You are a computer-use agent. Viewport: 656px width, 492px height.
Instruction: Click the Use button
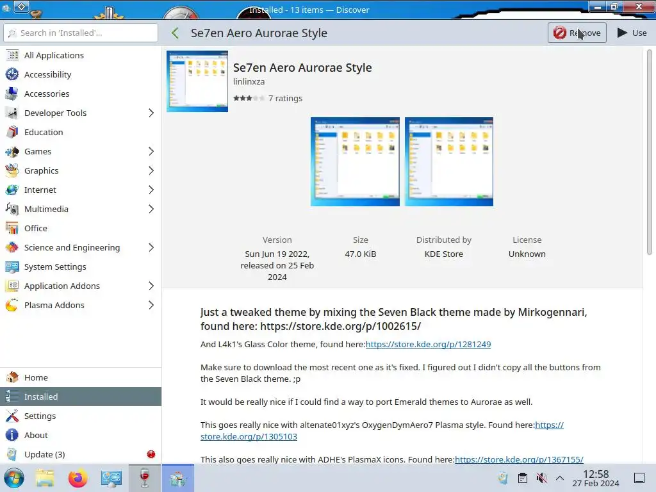pyautogui.click(x=632, y=33)
